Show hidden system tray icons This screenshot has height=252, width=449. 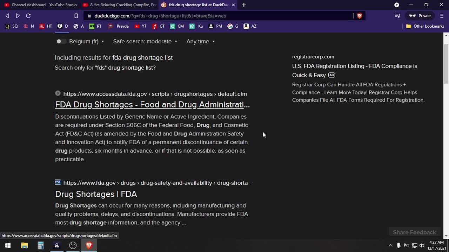391,245
